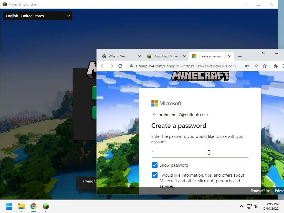Minimize the Minecraft Launcher window
The image size is (284, 213).
pyautogui.click(x=246, y=4)
